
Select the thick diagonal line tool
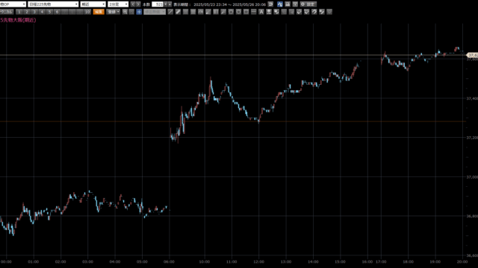[x=178, y=12]
